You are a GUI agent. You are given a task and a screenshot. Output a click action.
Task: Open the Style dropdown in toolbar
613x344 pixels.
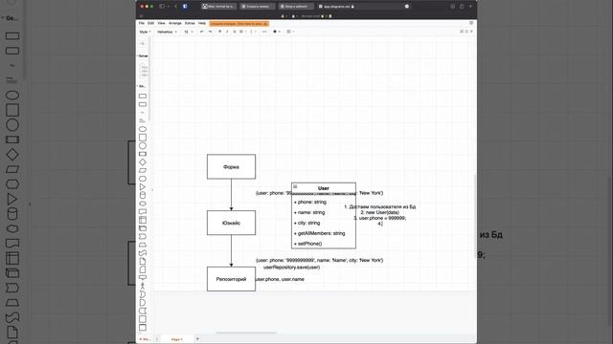(145, 32)
